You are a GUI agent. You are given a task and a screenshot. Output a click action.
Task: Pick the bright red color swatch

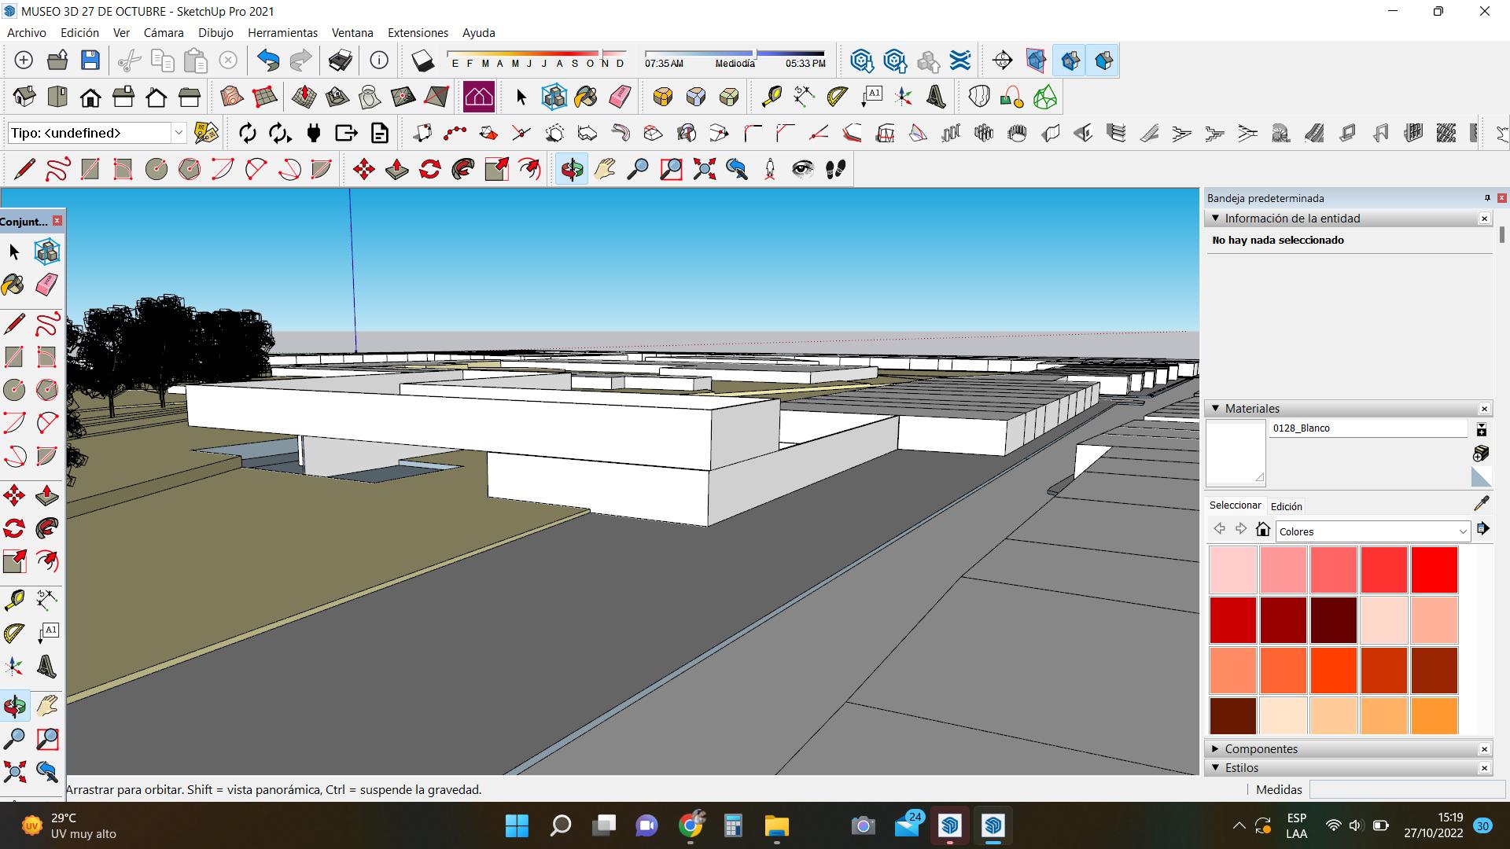(1434, 570)
